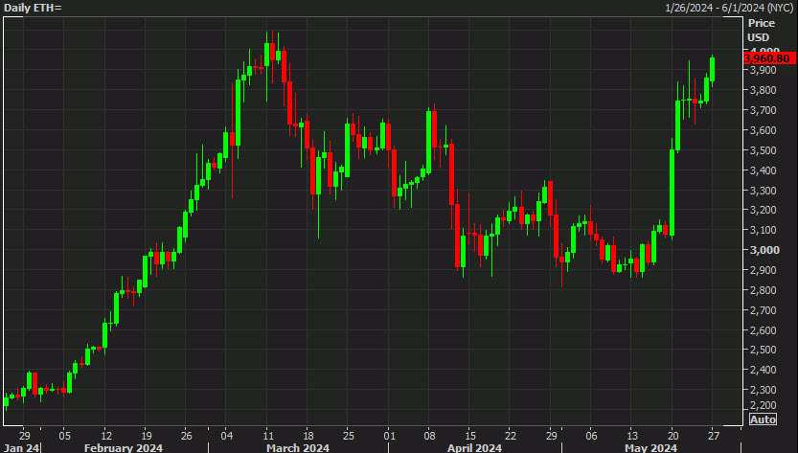
Task: Select the last green candle on the right
Action: (x=713, y=68)
